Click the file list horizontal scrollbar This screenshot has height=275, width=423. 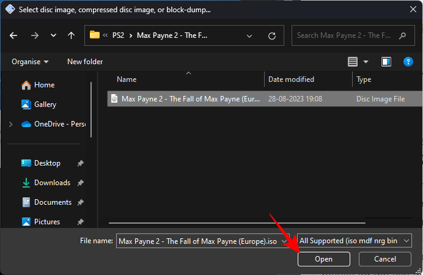click(237, 223)
